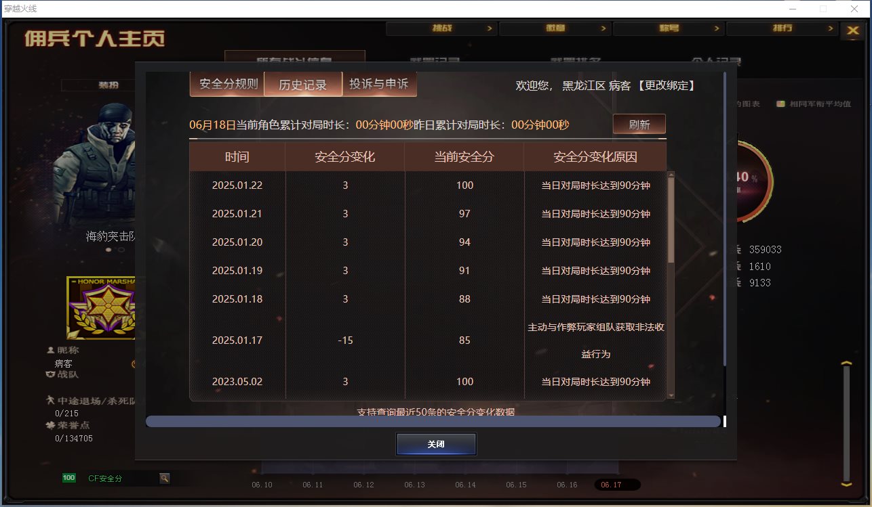Open the 称号 page from the top bar
Viewport: 872px width, 507px height.
(x=669, y=28)
